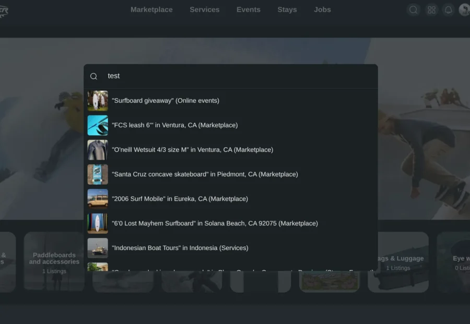
Task: Click the 2006 Surf Mobile van thumbnail
Action: coord(98,199)
